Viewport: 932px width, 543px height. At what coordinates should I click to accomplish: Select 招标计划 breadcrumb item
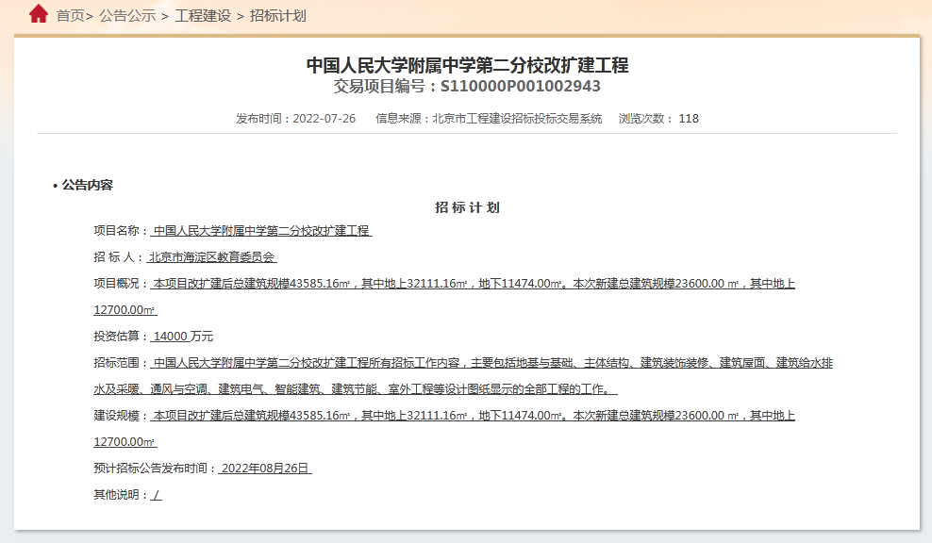click(277, 16)
